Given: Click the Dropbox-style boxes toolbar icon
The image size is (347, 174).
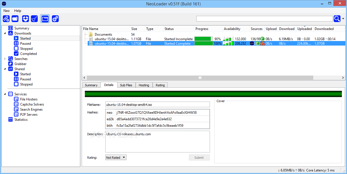Looking at the screenshot, I should [26, 19].
